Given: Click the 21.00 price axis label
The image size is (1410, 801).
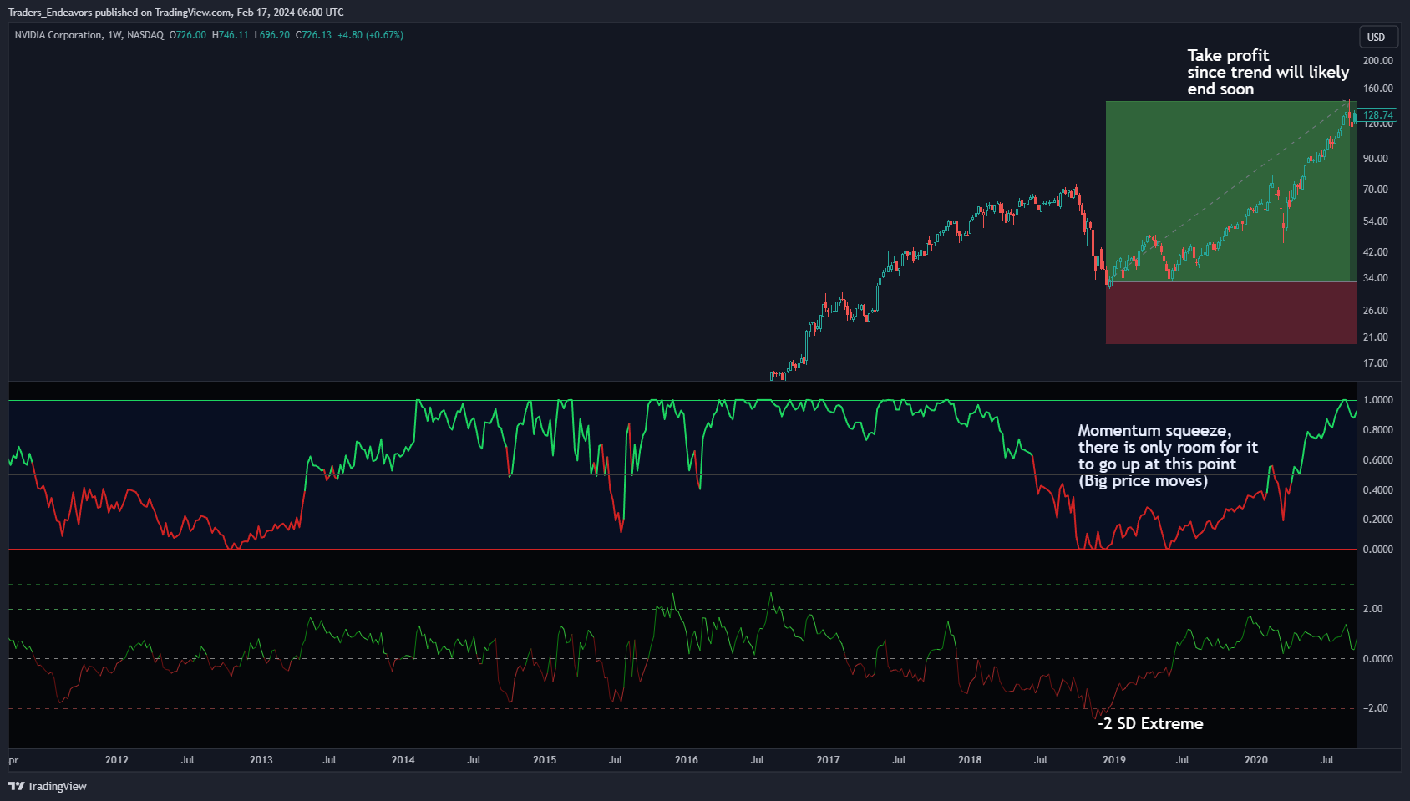Looking at the screenshot, I should tap(1376, 337).
